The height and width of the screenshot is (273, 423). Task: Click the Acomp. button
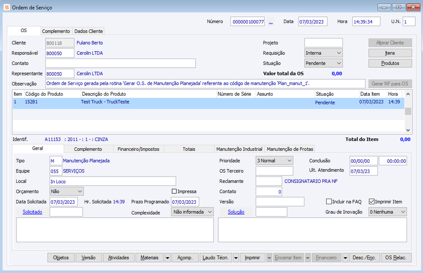[185, 258]
